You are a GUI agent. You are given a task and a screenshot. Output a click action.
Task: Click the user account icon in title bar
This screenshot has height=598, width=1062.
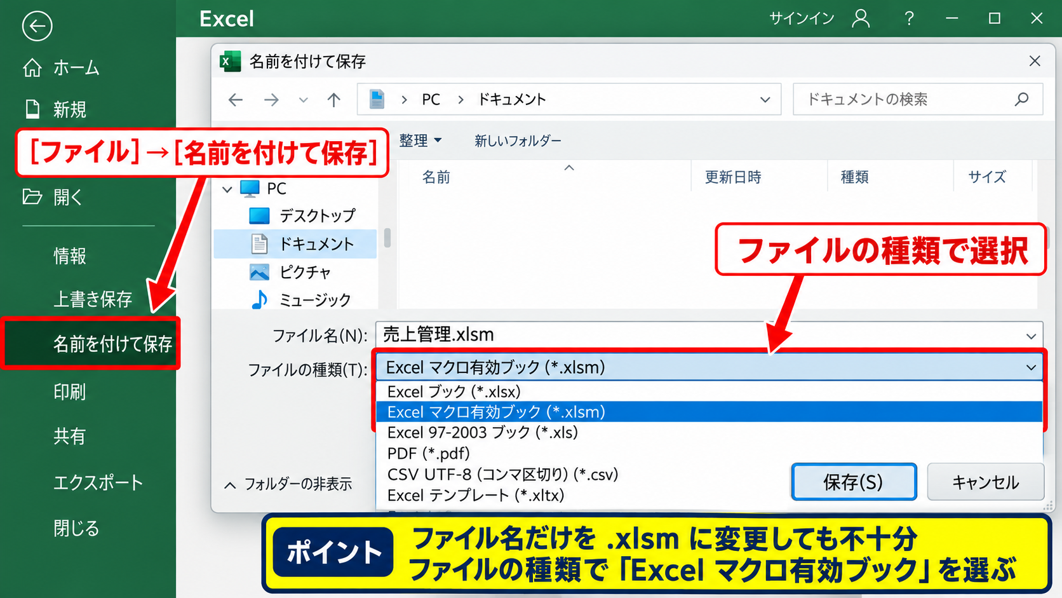pos(861,18)
